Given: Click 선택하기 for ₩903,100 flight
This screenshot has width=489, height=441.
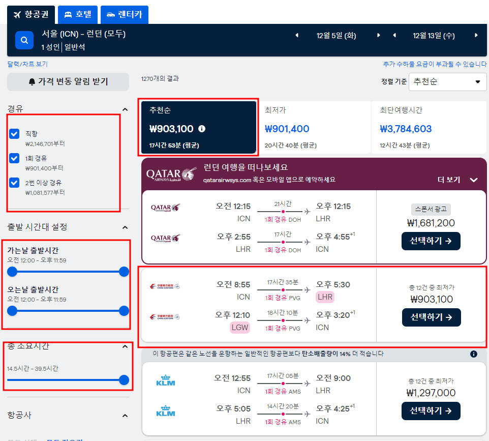Looking at the screenshot, I should tap(431, 317).
